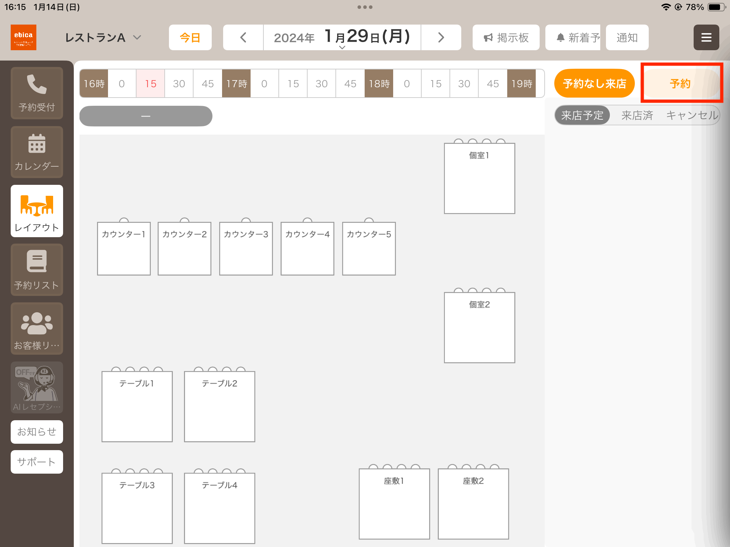This screenshot has width=730, height=547.
Task: Jump to 今日 button
Action: [190, 37]
